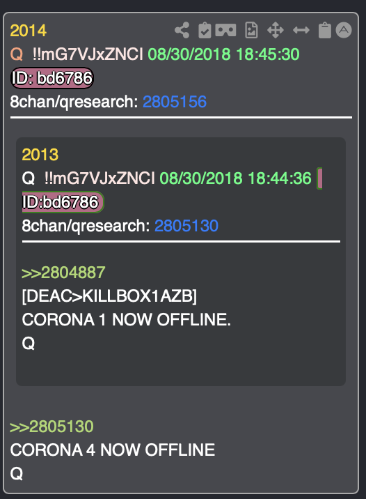Screen dimensions: 366x499
Task: Click the circular up-caret icon
Action: 344,30
